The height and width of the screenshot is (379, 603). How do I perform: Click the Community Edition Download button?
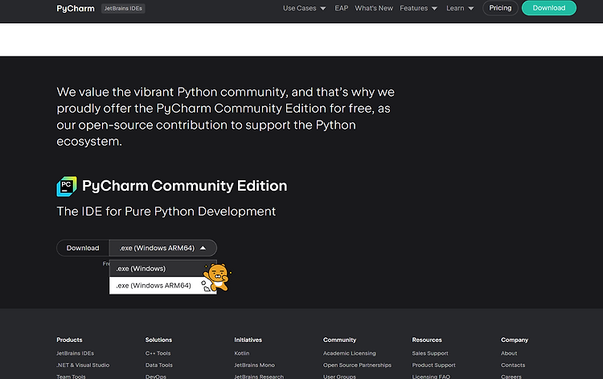[83, 248]
